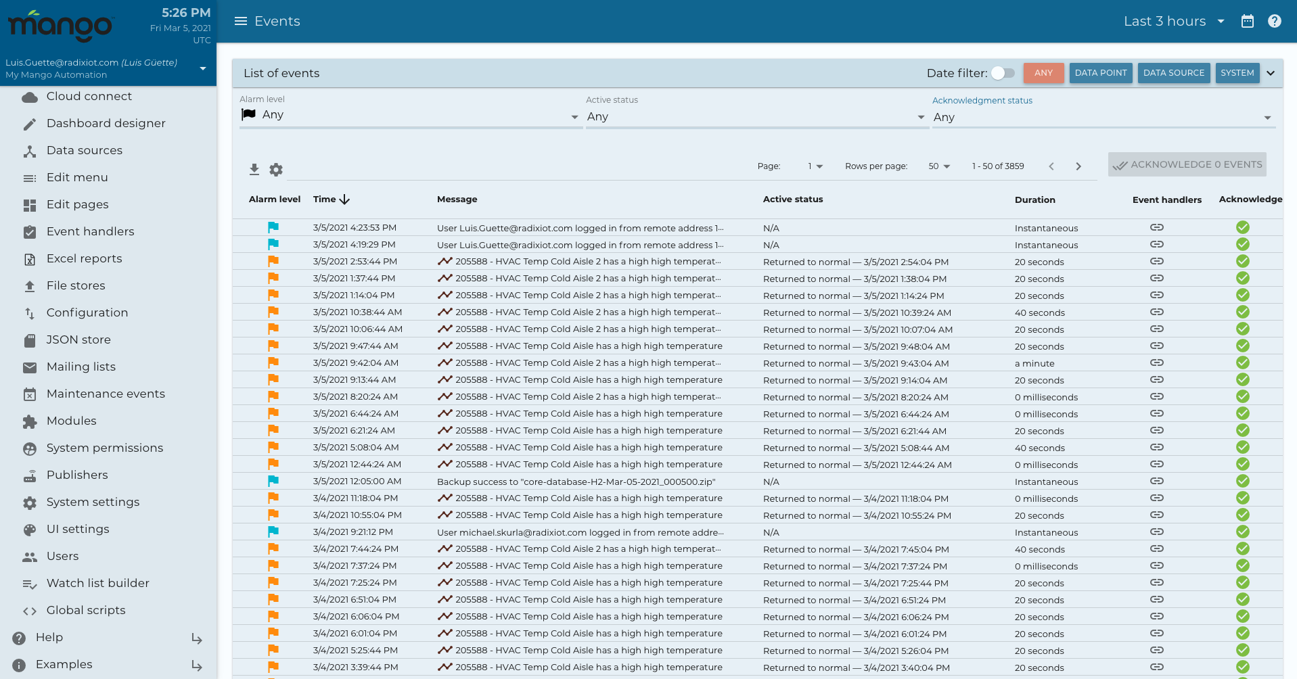This screenshot has width=1297, height=679.
Task: Open the Alarm level dropdown
Action: pyautogui.click(x=410, y=116)
